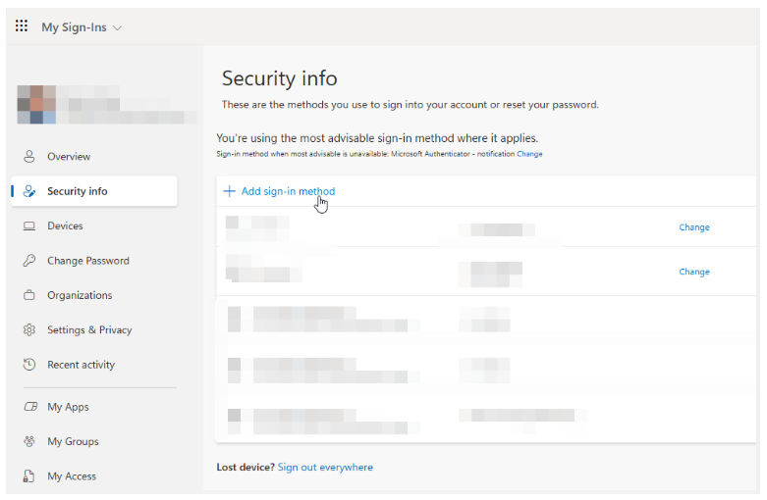Screen dimensions: 767x500
Task: Click Change on the first sign-in method
Action: [x=693, y=227]
